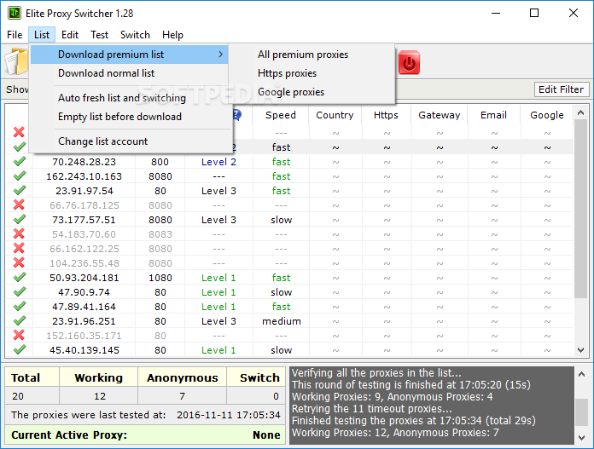Select IP address 23.91.96.251
This screenshot has width=594, height=449.
[x=84, y=321]
